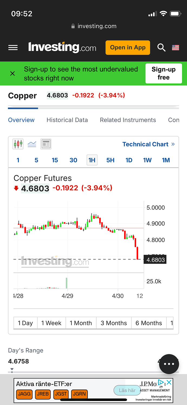Choose the 1 Month range

pos(81,323)
